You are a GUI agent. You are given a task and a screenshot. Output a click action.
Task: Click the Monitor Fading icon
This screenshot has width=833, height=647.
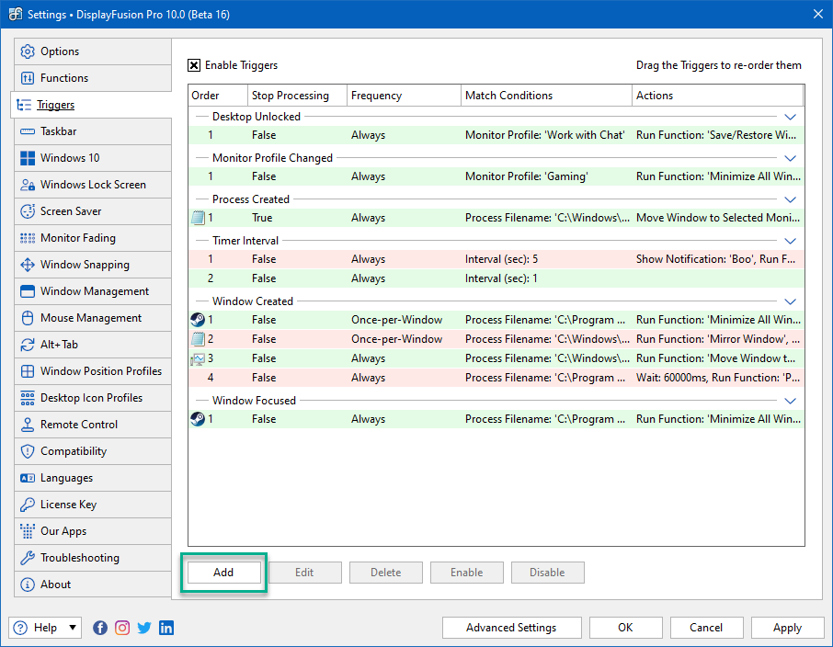tap(27, 238)
